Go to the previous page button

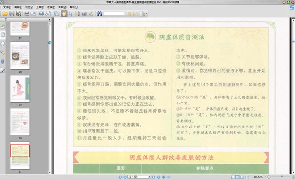pyautogui.click(x=125, y=177)
